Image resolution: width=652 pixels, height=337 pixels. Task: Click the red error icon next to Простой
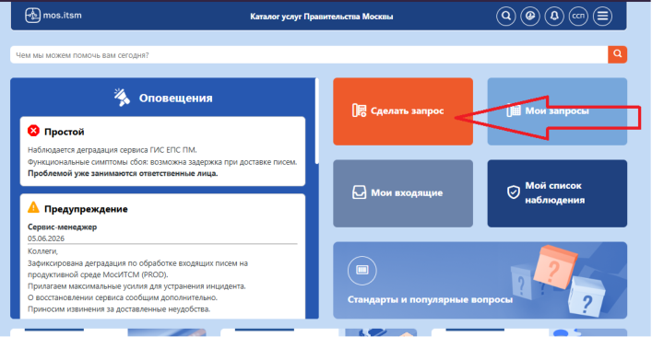[x=33, y=131]
